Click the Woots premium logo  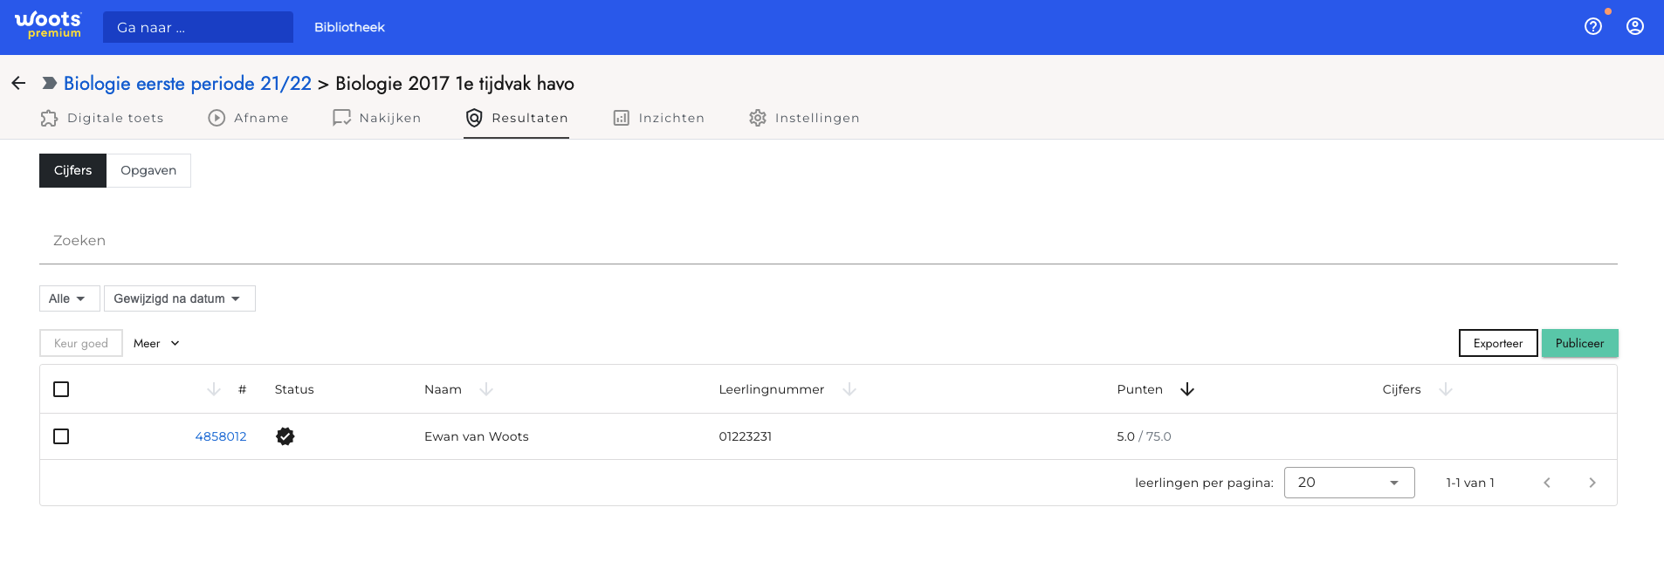48,25
